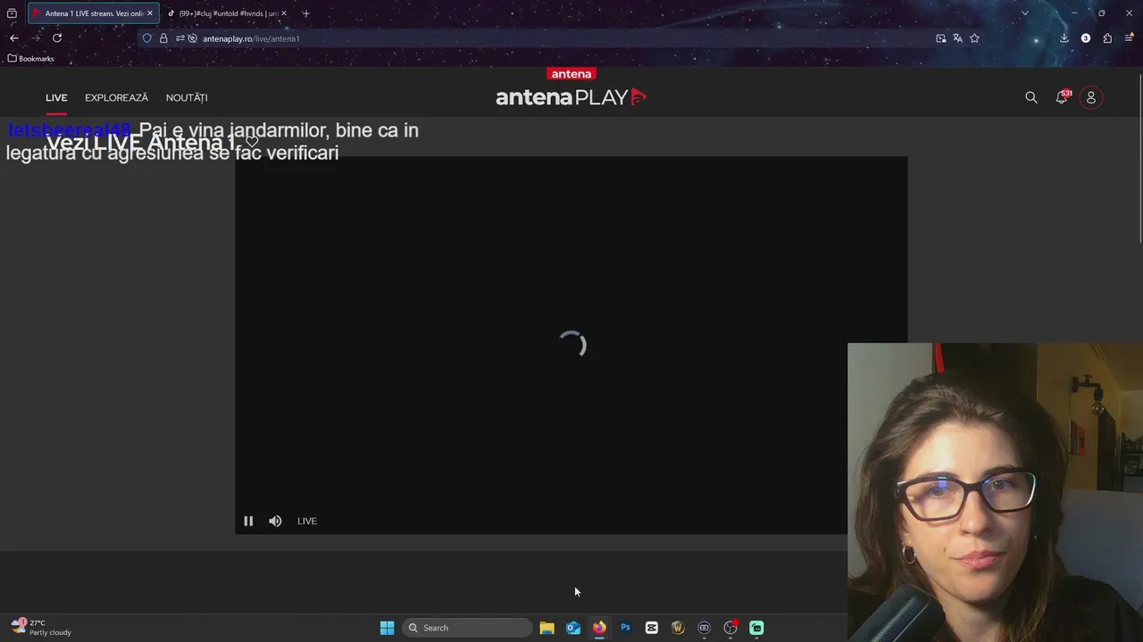
Task: Expand the list all tabs dropdown
Action: click(x=1025, y=13)
